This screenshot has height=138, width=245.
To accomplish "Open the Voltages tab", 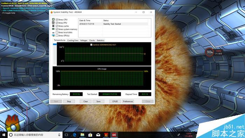I will (x=84, y=40).
